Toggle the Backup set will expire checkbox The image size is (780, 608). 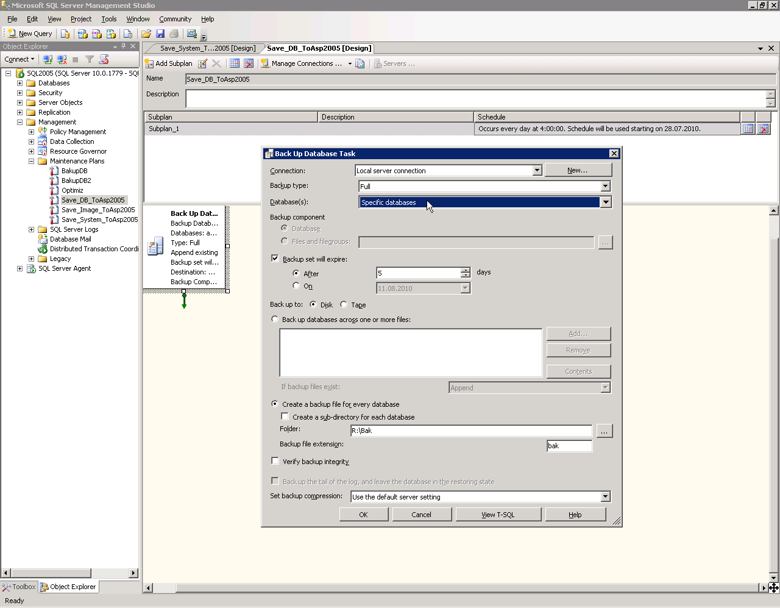tap(275, 259)
